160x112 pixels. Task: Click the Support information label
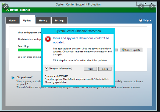click(61, 69)
